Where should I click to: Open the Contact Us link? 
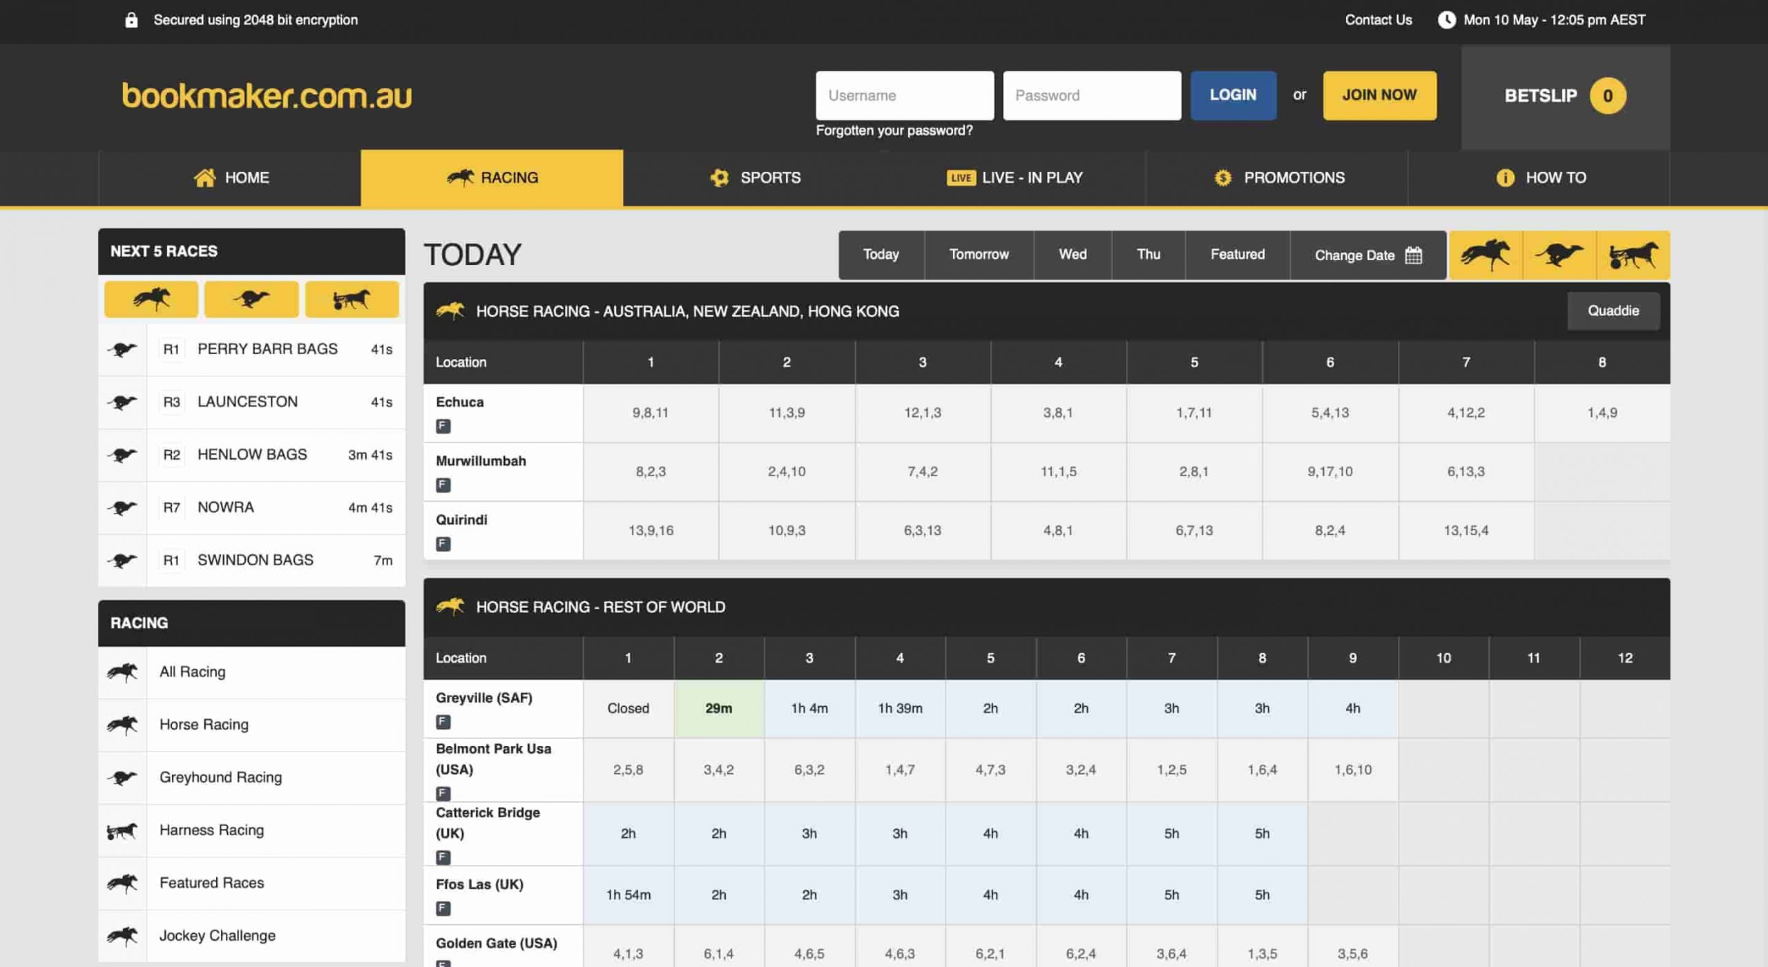1378,20
